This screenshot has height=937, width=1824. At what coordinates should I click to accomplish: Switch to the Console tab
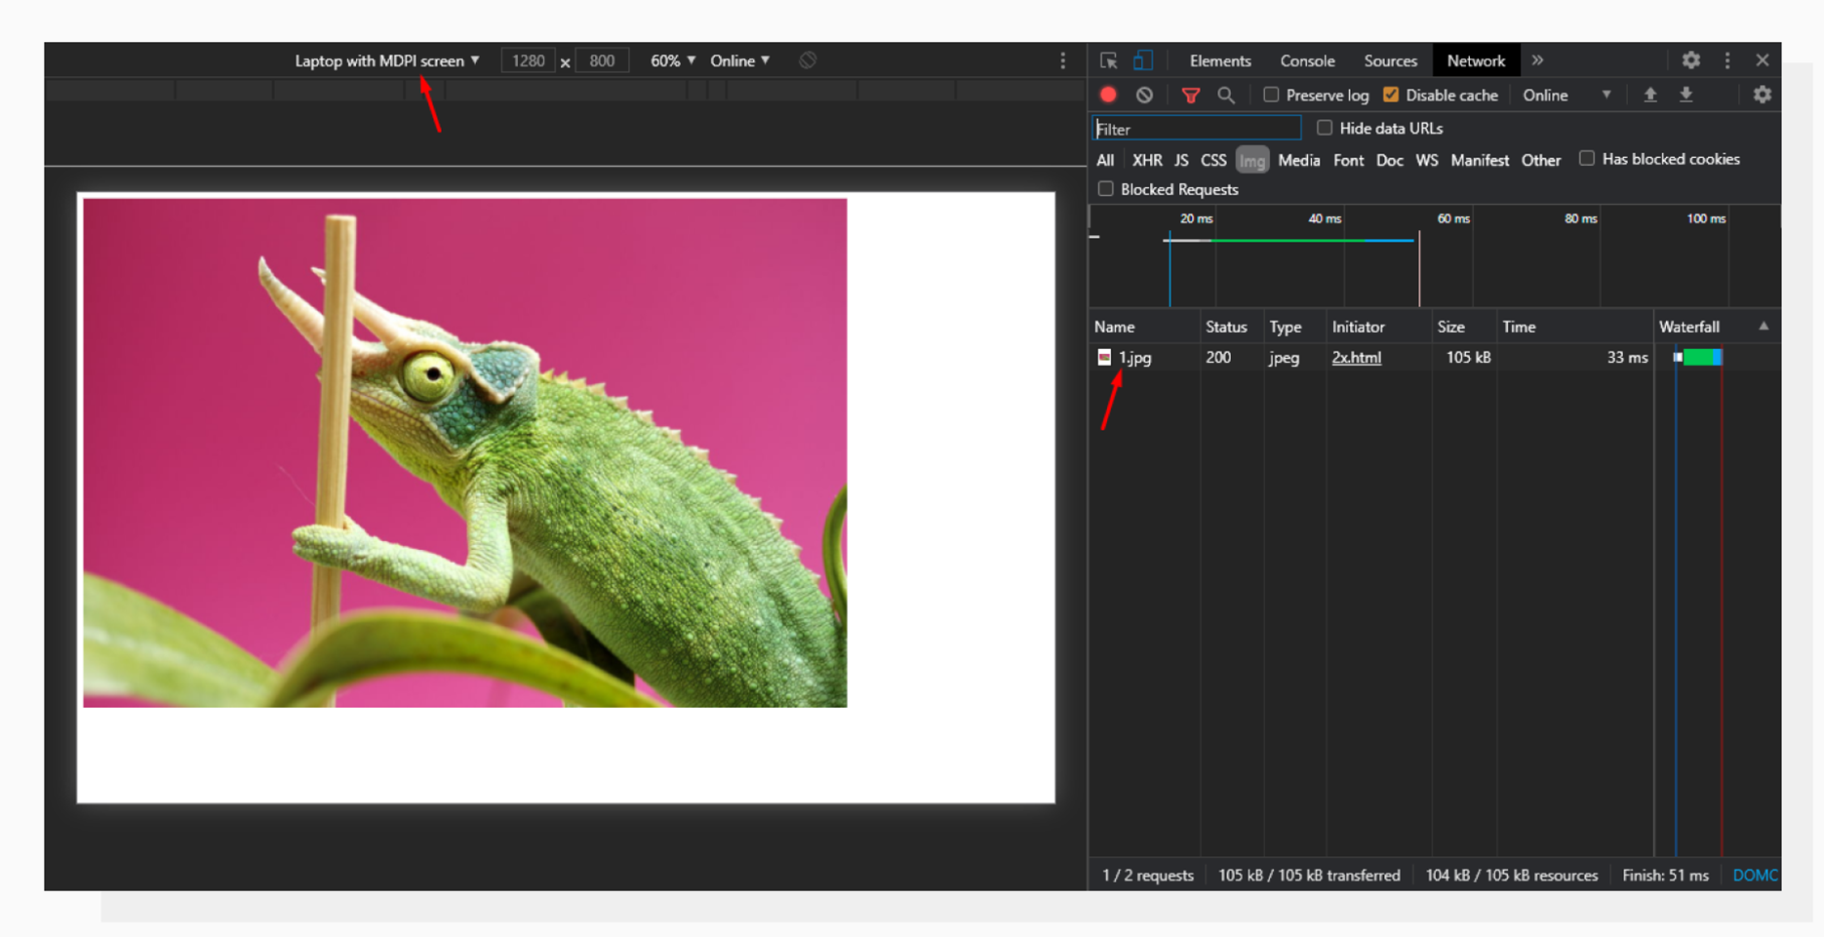(x=1307, y=59)
